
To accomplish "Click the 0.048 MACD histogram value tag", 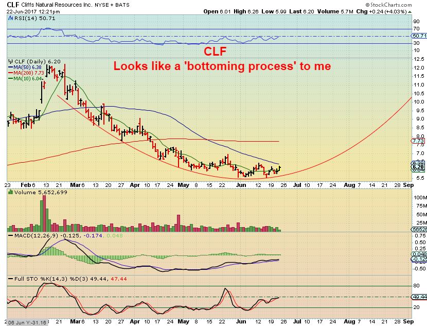I will tap(419, 254).
